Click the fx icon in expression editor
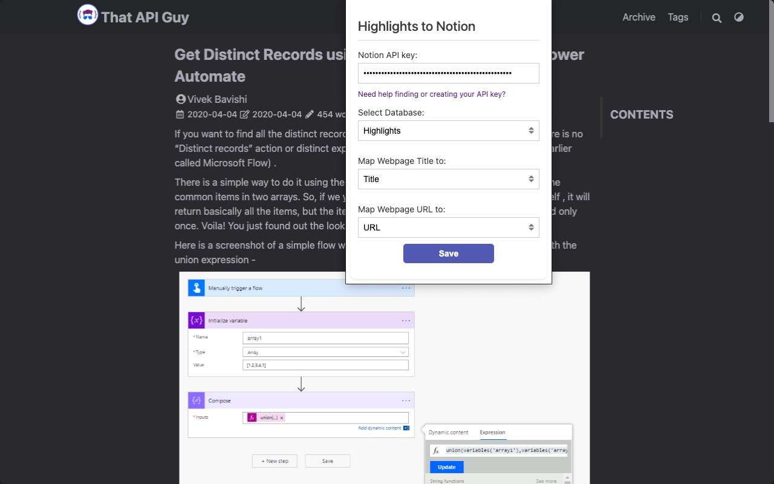774x484 pixels. (436, 451)
